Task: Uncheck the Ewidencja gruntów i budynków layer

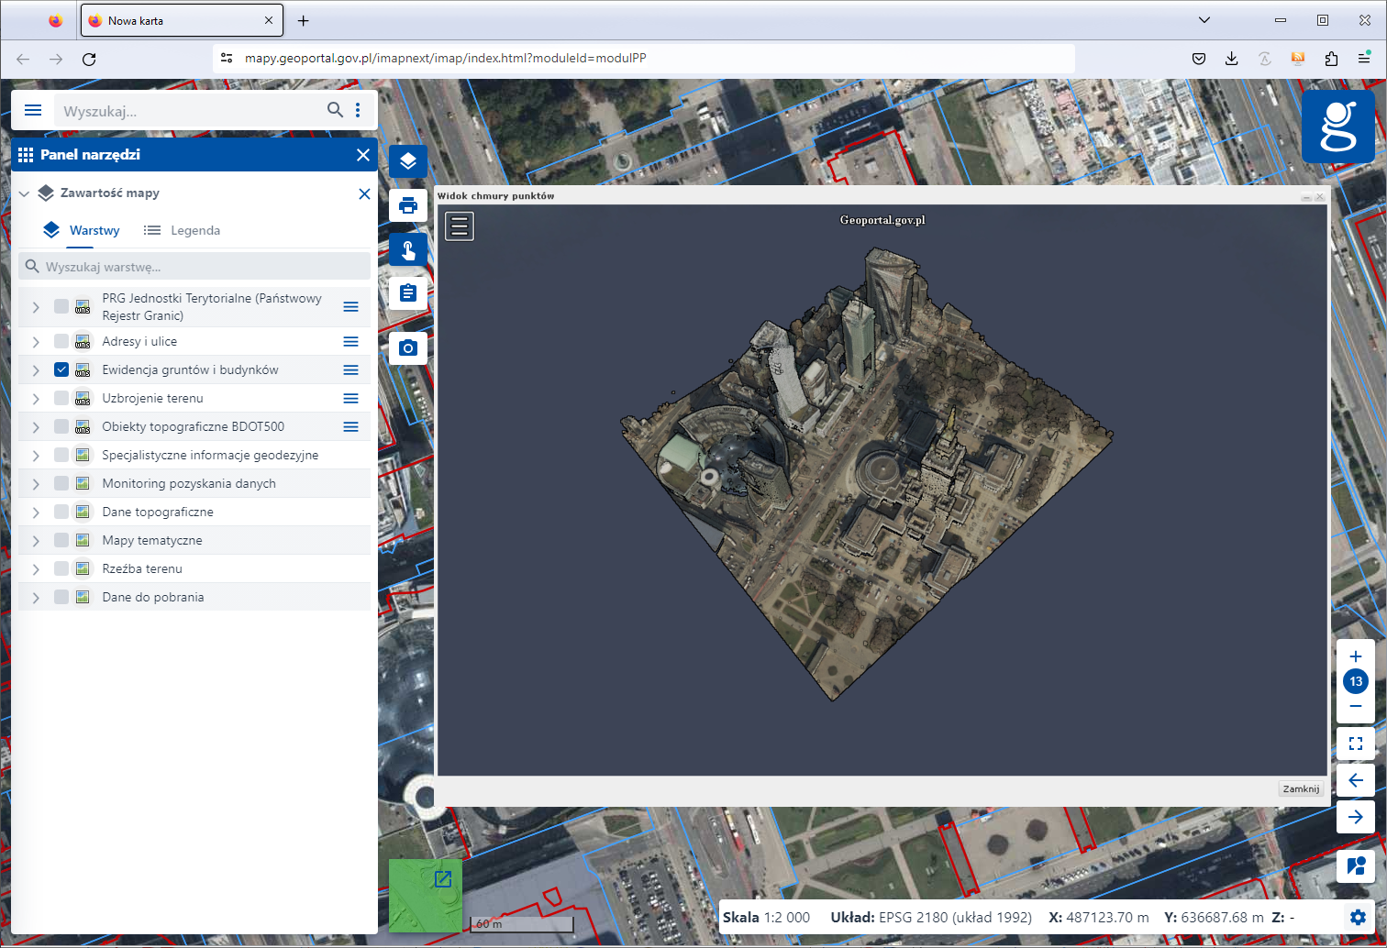Action: (61, 369)
